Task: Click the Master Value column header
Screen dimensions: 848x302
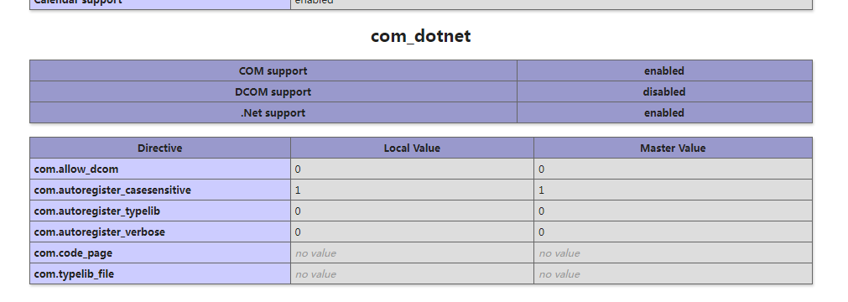Action: 673,148
